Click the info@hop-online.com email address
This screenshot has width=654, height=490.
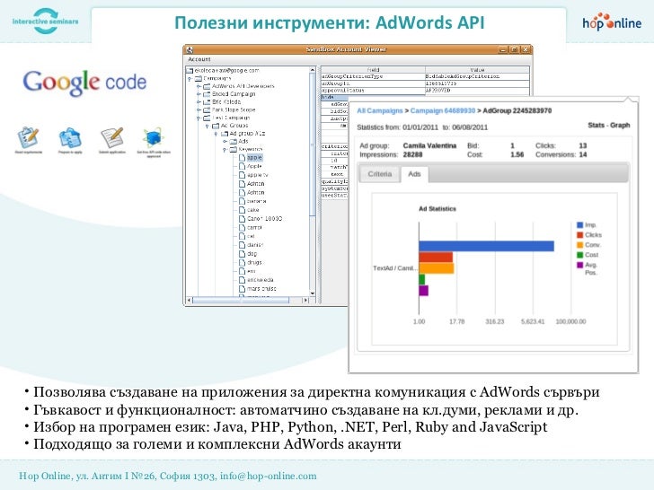[269, 476]
